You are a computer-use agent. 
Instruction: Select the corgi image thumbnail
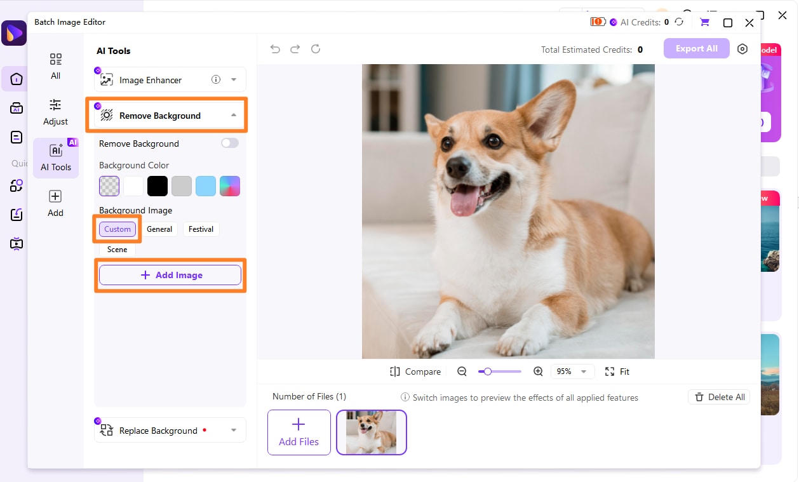[372, 432]
